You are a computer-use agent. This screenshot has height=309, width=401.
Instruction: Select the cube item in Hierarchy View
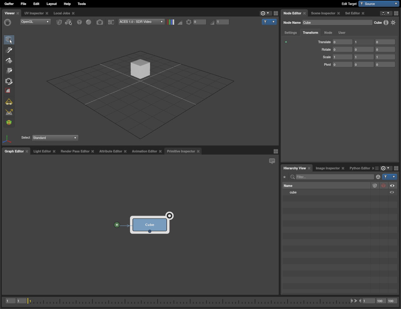pos(293,192)
